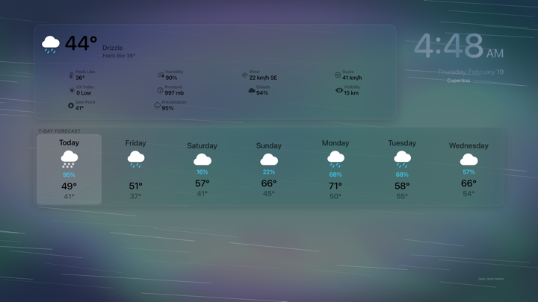This screenshot has height=302, width=538.
Task: Click the Gusts value 41 km/h
Action: pyautogui.click(x=352, y=78)
